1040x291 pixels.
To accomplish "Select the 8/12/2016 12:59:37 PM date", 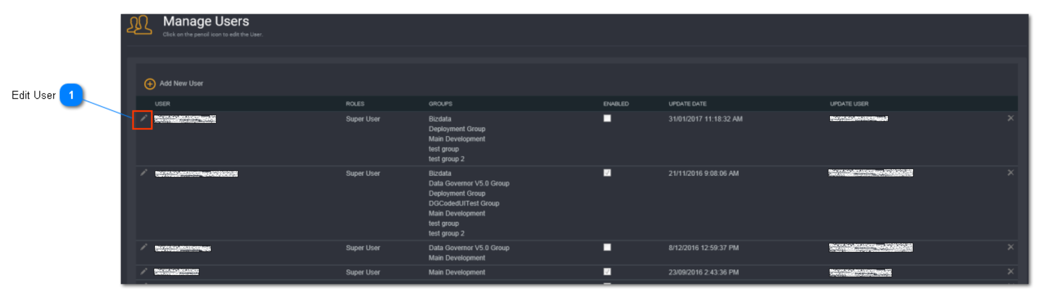I will point(703,248).
